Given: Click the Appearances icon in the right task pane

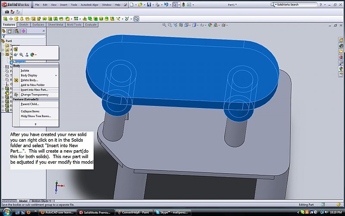Looking at the screenshot, I should (341, 68).
